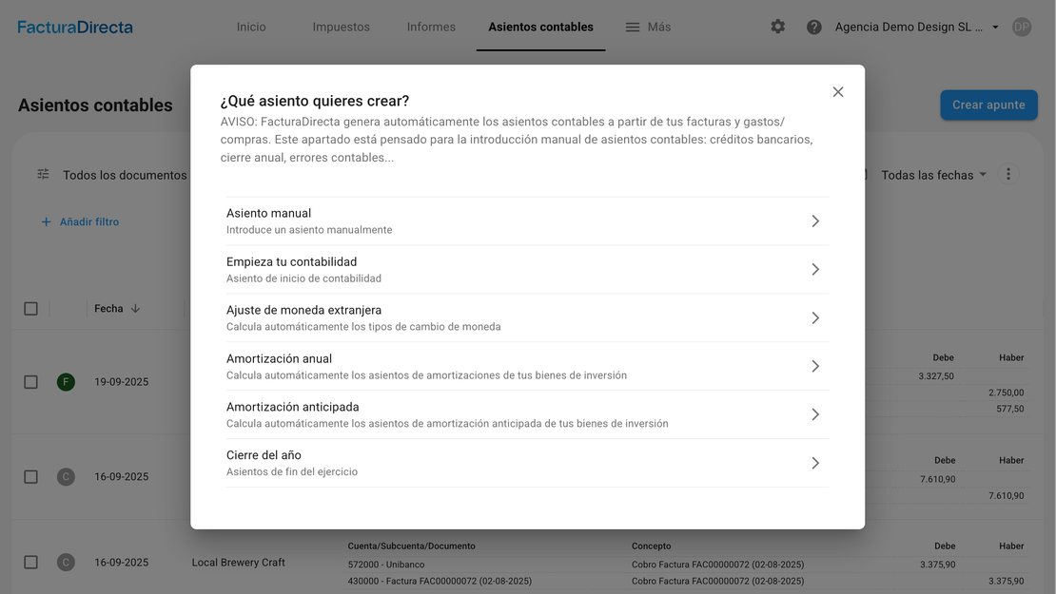Select the first 16-09-2025 row checkbox
The width and height of the screenshot is (1056, 594).
pos(30,477)
